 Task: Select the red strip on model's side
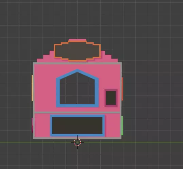click(122, 89)
